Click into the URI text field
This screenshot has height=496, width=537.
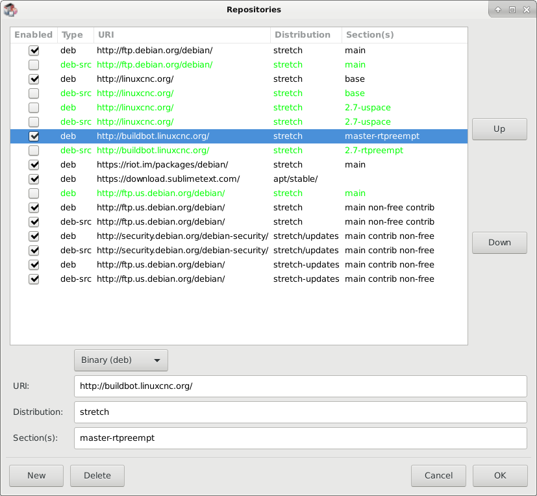coord(301,386)
